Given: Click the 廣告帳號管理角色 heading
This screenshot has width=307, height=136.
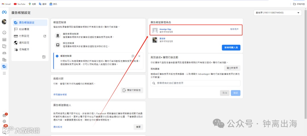Looking at the screenshot, I should pyautogui.click(x=161, y=22).
